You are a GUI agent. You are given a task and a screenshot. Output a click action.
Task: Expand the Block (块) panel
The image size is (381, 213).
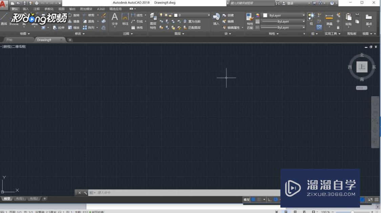click(x=228, y=34)
